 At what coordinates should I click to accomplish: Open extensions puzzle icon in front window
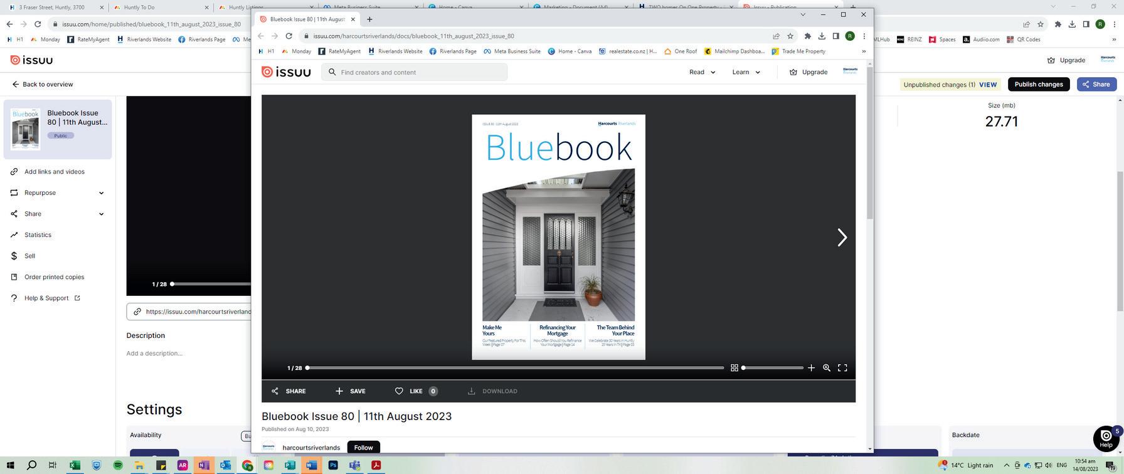coord(808,36)
